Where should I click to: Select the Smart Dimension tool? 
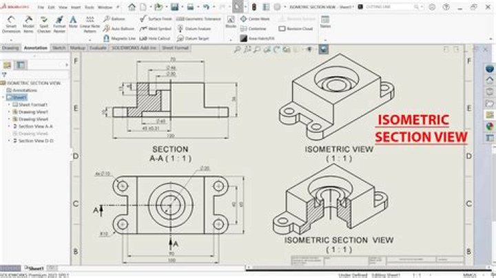pos(11,24)
